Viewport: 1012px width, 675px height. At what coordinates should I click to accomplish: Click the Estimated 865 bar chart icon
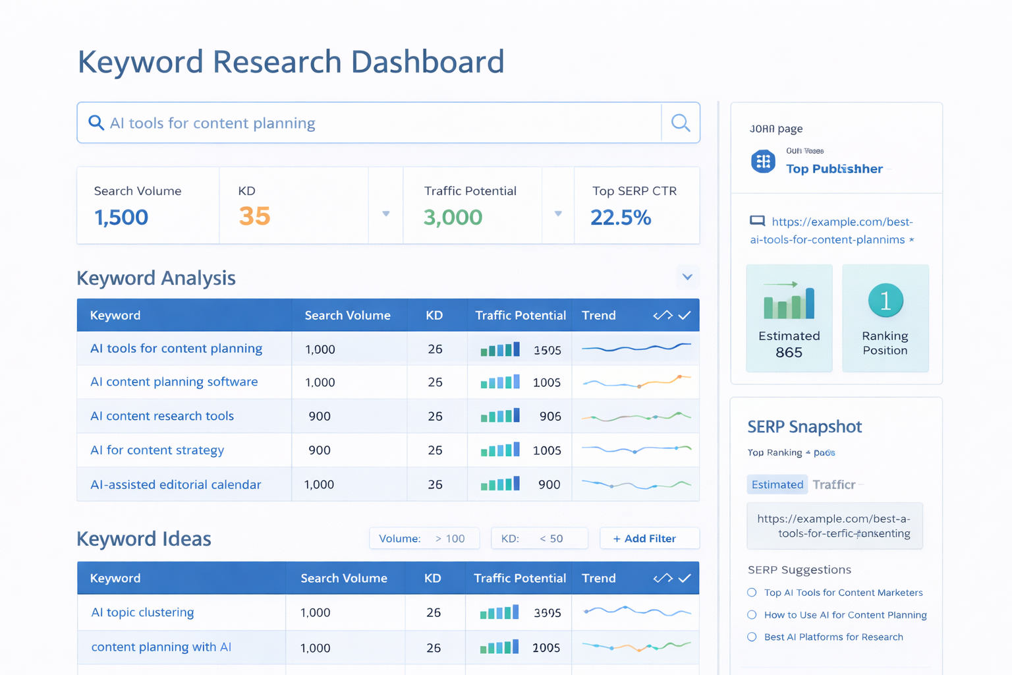coord(789,301)
